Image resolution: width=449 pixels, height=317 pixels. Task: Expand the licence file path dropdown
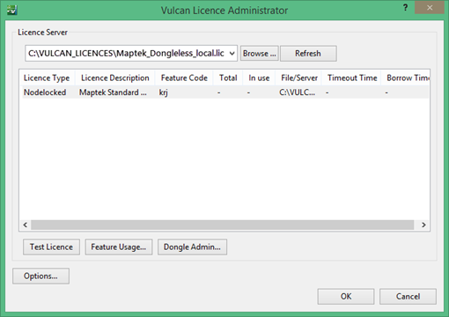232,54
